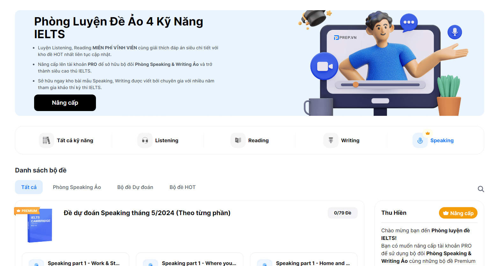Switch to the Listening skill tab
Image resolution: width=489 pixels, height=266 pixels.
tap(158, 140)
